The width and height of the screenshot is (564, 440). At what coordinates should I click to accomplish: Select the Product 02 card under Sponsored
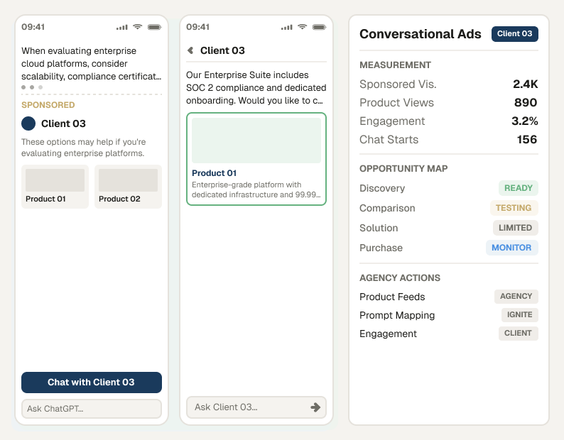(x=128, y=187)
